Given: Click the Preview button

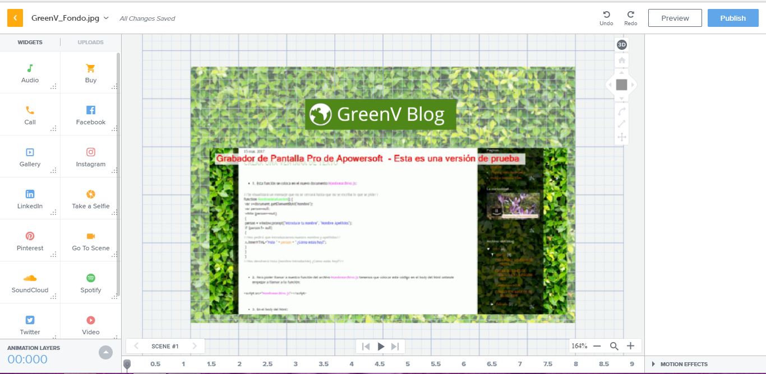Looking at the screenshot, I should click(x=675, y=18).
